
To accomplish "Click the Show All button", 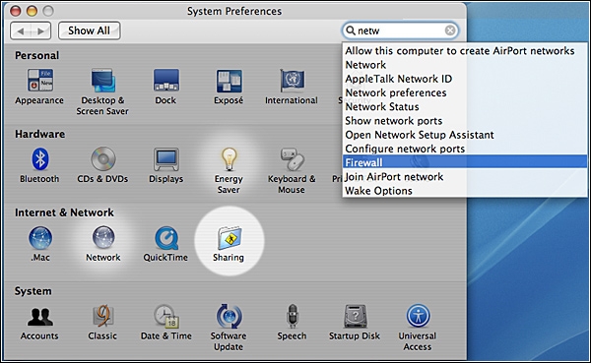I will point(90,30).
